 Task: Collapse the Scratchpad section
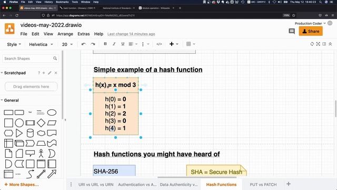[13, 73]
